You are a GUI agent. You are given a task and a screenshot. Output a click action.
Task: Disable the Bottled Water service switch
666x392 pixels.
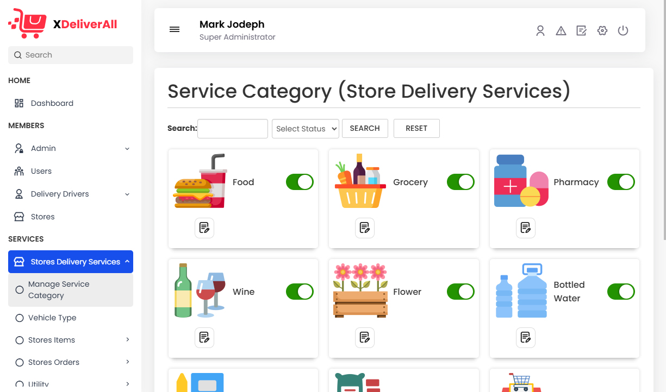(x=621, y=292)
